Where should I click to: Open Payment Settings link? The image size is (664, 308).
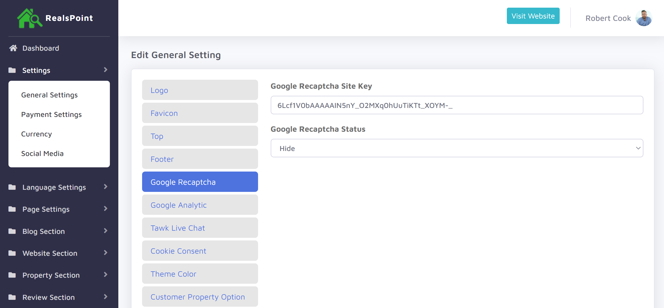(52, 115)
